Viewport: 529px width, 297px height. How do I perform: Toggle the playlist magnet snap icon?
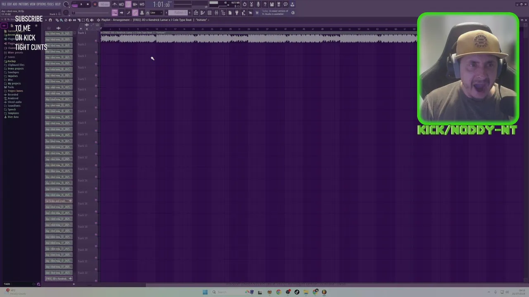coord(50,20)
